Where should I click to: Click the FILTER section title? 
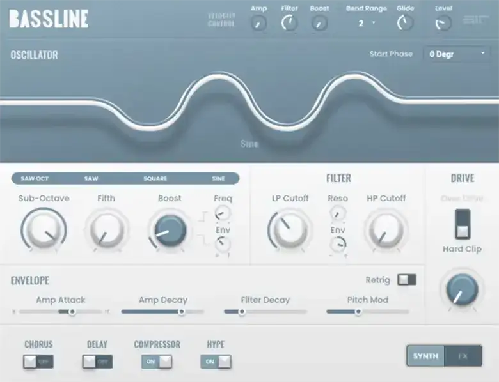tap(338, 178)
